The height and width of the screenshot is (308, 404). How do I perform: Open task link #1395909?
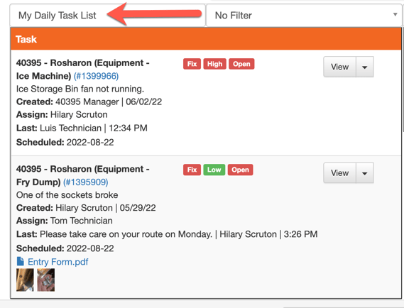(x=85, y=182)
